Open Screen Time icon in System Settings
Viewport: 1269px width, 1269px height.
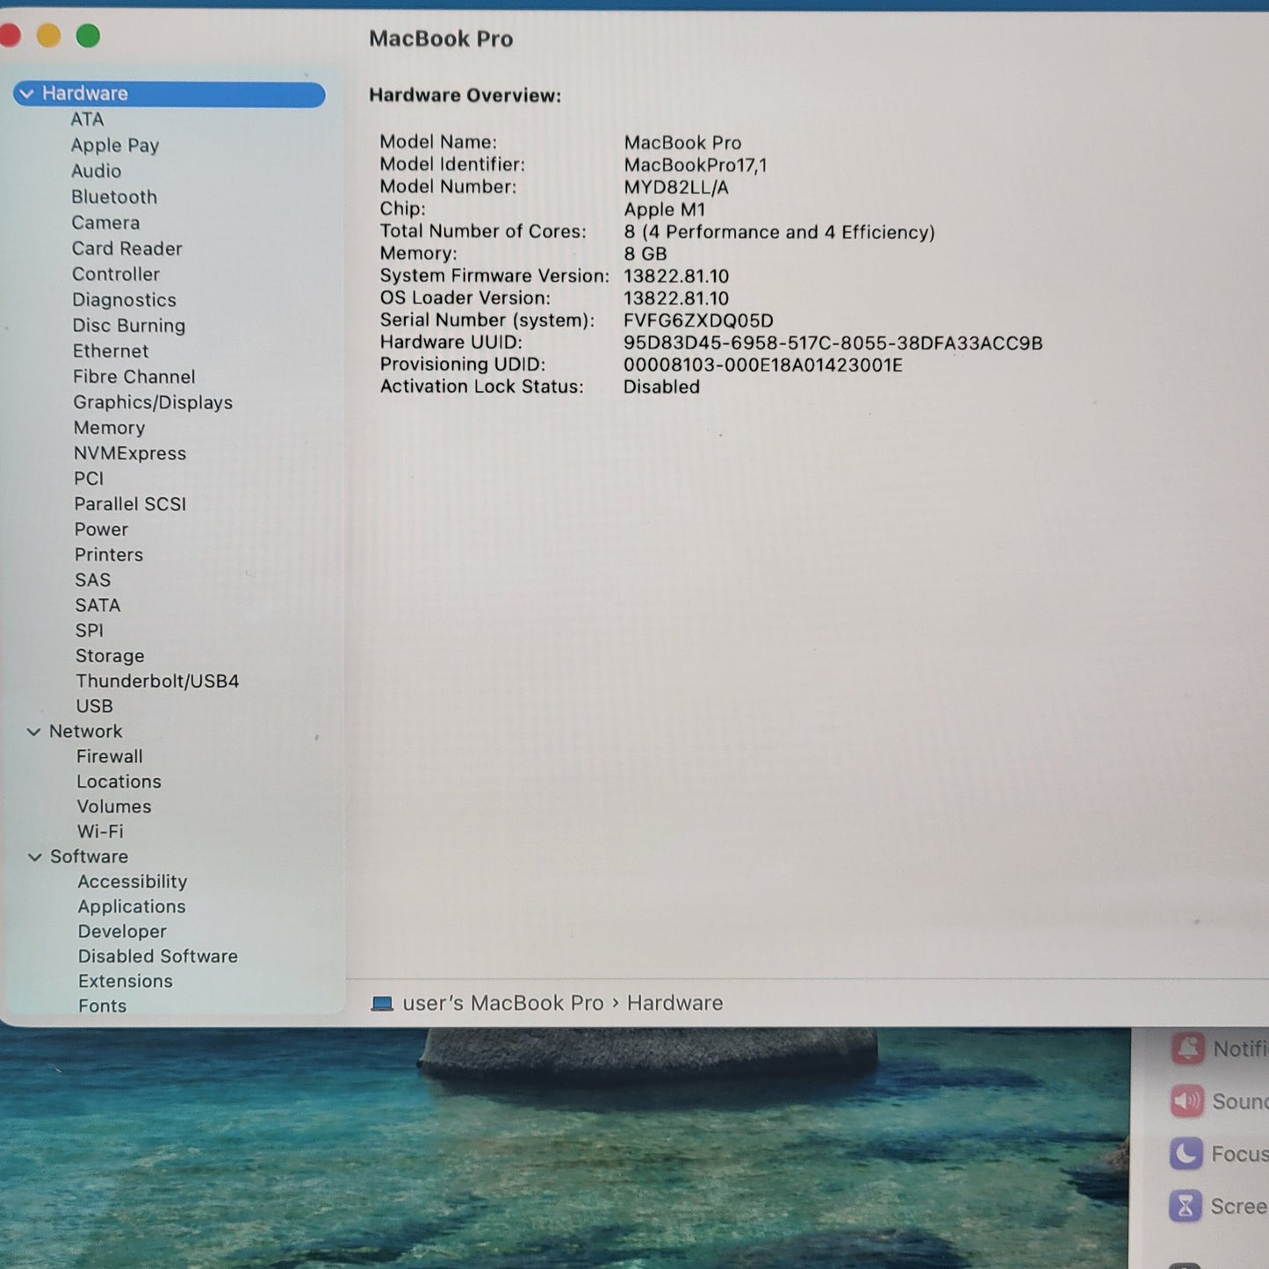coord(1185,1207)
